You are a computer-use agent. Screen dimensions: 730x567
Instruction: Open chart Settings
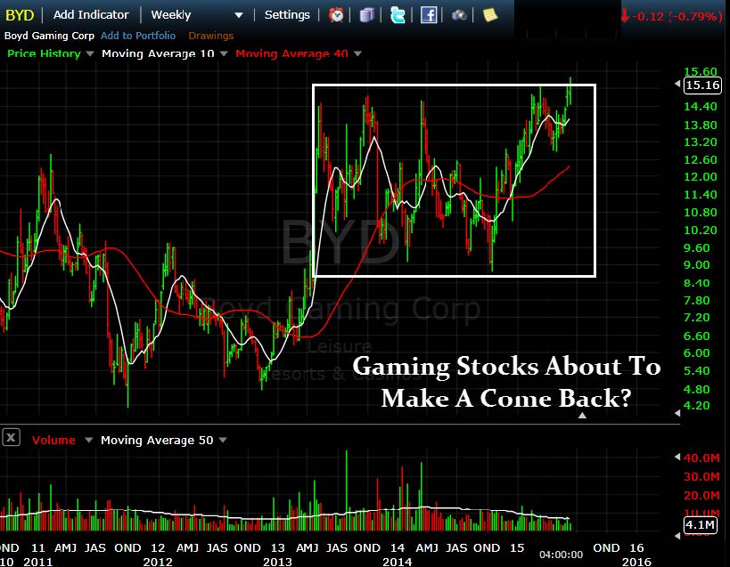coord(287,15)
